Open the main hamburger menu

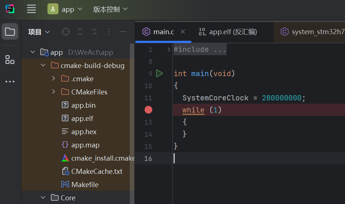31,9
